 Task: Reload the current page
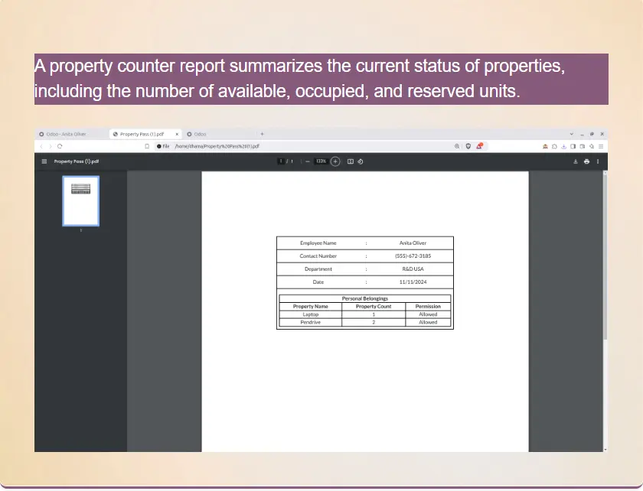(60, 146)
